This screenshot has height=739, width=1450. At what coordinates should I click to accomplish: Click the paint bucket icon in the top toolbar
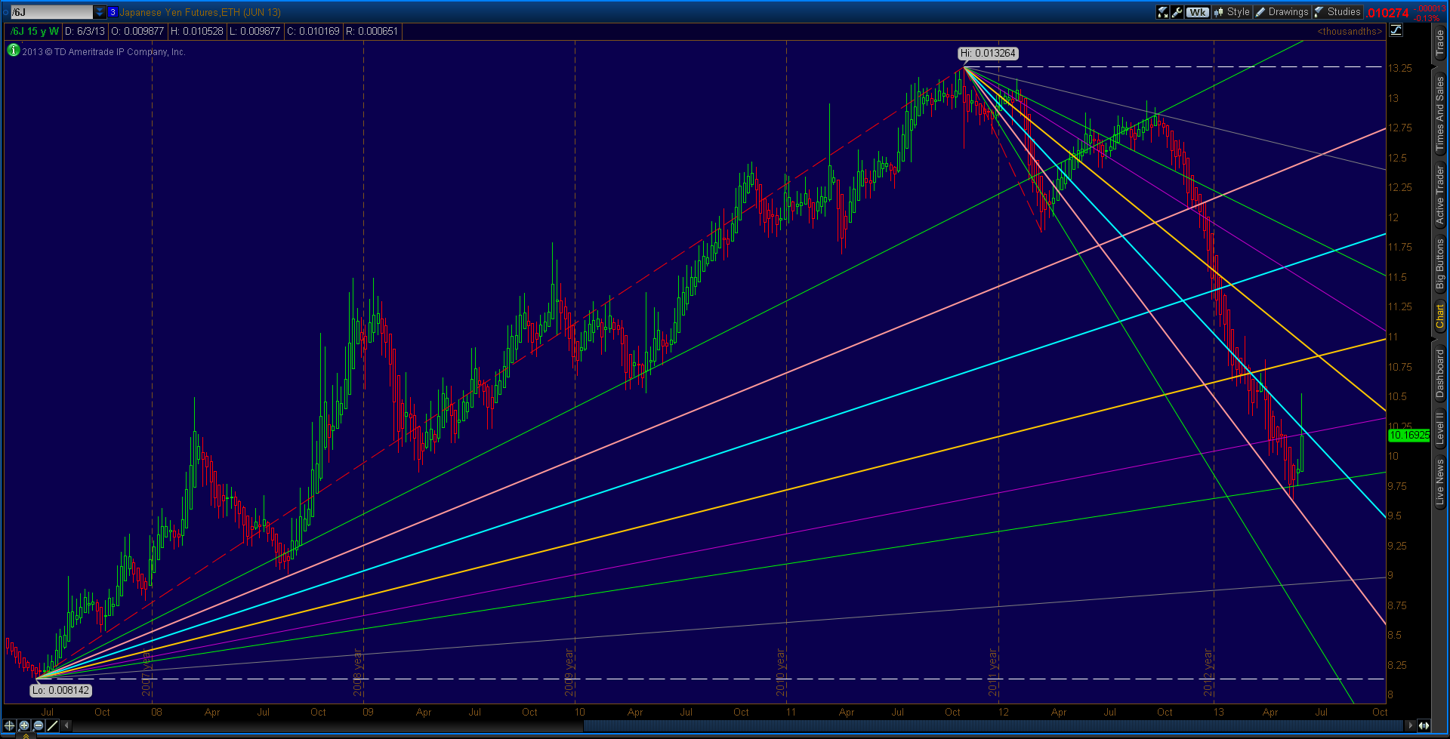(x=1162, y=11)
